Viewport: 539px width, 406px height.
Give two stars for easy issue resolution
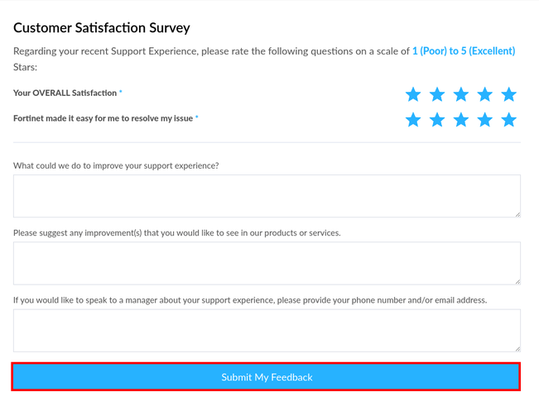pos(437,120)
